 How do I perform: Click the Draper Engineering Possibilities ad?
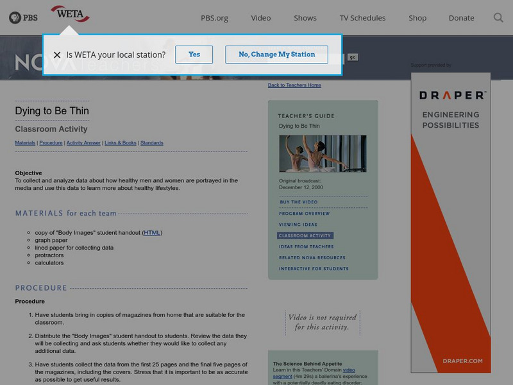click(x=451, y=223)
